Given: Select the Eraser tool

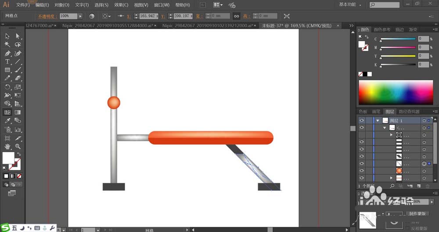Looking at the screenshot, I should point(18,79).
